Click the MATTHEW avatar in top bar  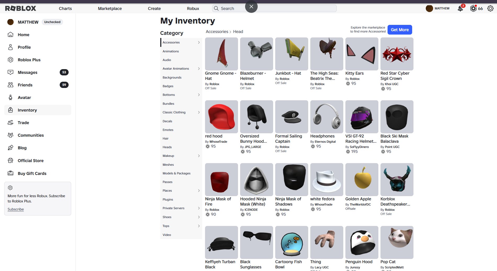pyautogui.click(x=429, y=8)
